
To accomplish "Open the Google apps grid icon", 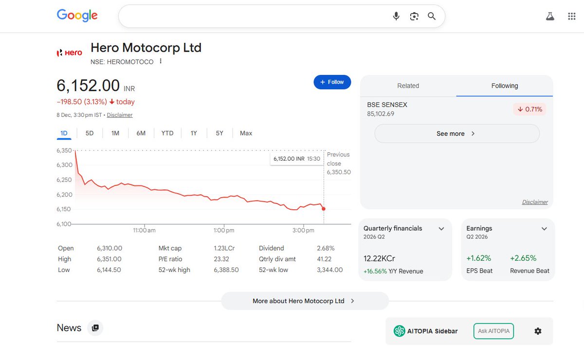I will click(x=572, y=17).
